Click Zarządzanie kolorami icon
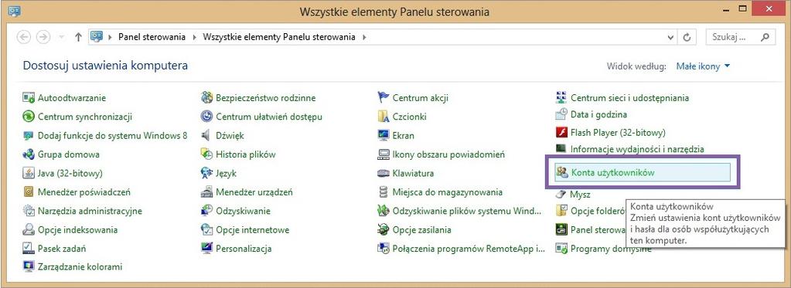This screenshot has width=791, height=288. 29,266
